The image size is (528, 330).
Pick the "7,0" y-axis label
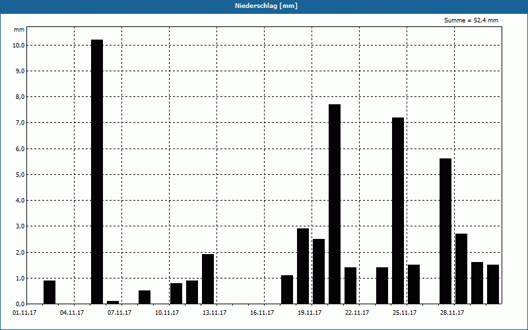click(x=20, y=123)
